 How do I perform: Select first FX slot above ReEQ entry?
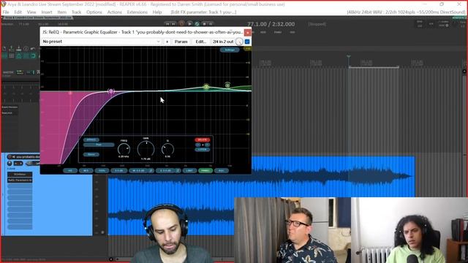tap(20, 174)
